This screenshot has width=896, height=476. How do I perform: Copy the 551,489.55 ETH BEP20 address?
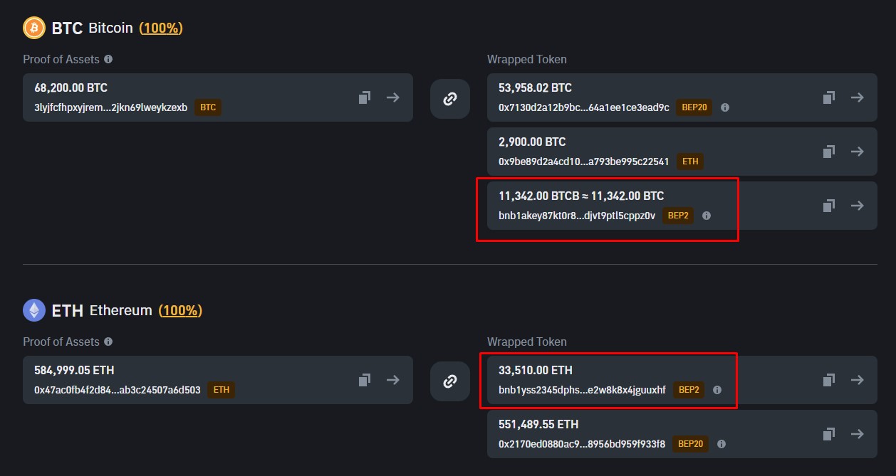pyautogui.click(x=828, y=434)
